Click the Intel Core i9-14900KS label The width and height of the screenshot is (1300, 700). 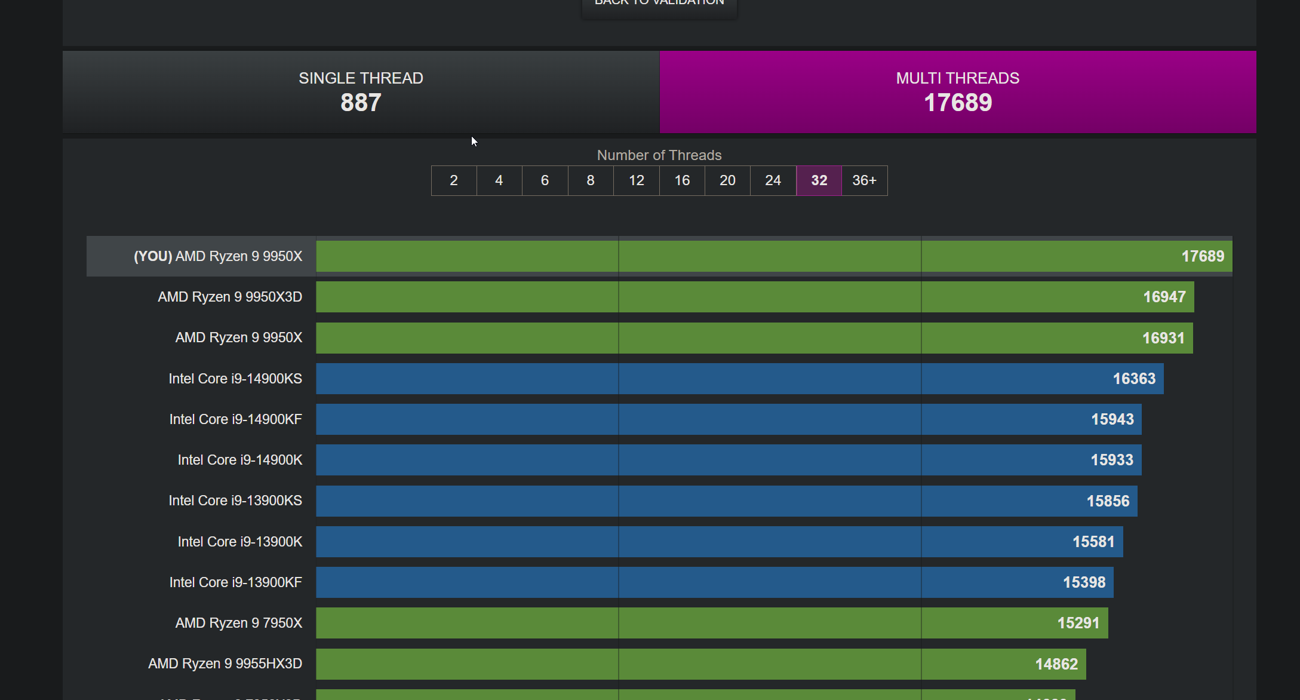[x=235, y=379]
